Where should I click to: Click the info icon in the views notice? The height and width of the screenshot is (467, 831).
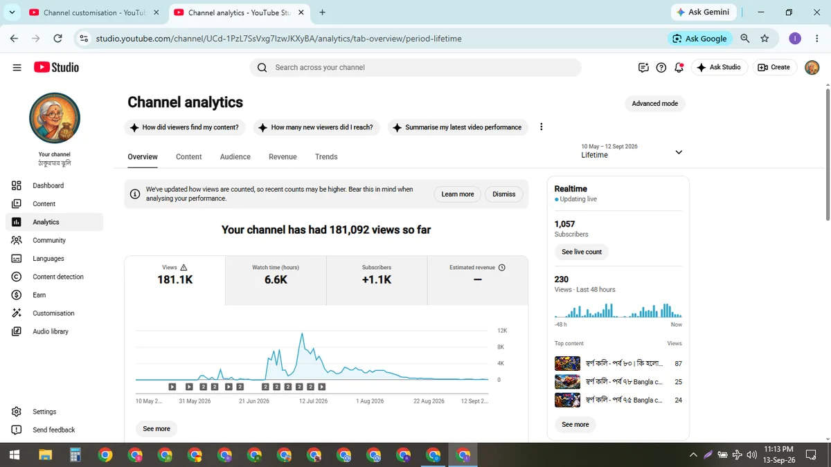pos(135,194)
